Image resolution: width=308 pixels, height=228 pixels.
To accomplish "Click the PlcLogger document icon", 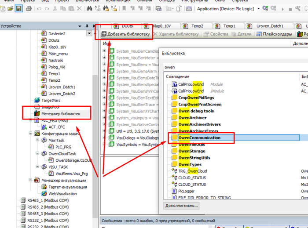I will click(175, 191).
